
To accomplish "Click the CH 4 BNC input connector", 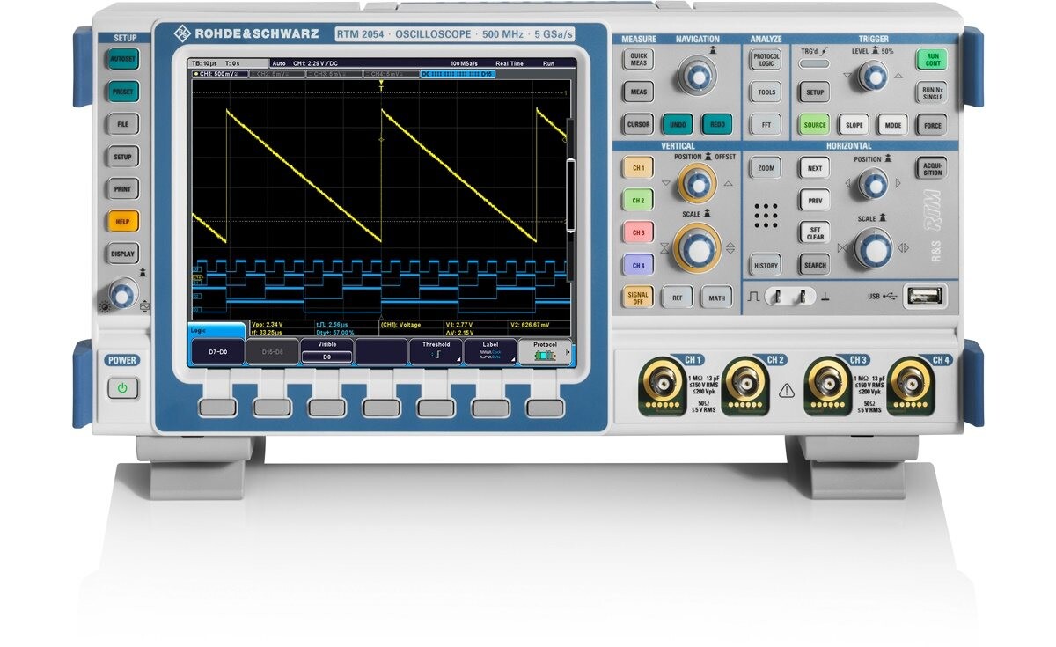I will point(912,386).
